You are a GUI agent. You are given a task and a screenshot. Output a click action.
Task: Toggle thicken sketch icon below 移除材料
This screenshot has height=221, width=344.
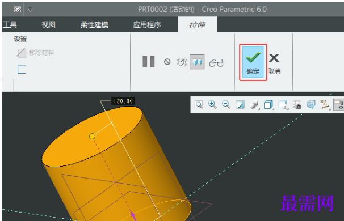pyautogui.click(x=22, y=70)
